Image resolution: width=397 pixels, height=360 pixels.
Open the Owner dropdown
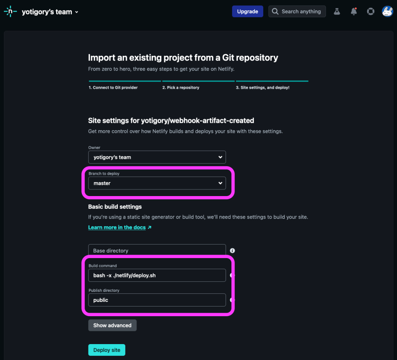pos(157,157)
